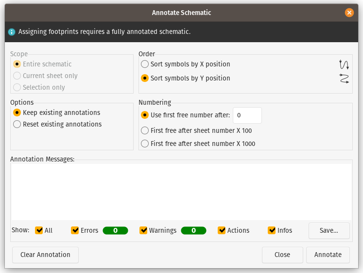
Task: Close the Annotate Schematic dialog window
Action: pos(349,13)
